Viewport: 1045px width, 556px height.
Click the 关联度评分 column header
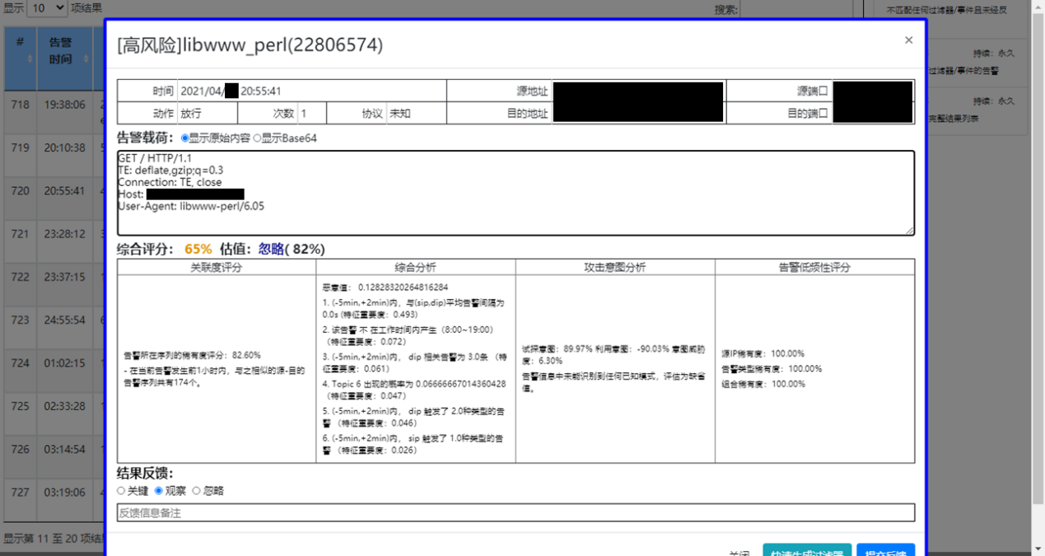pyautogui.click(x=217, y=267)
